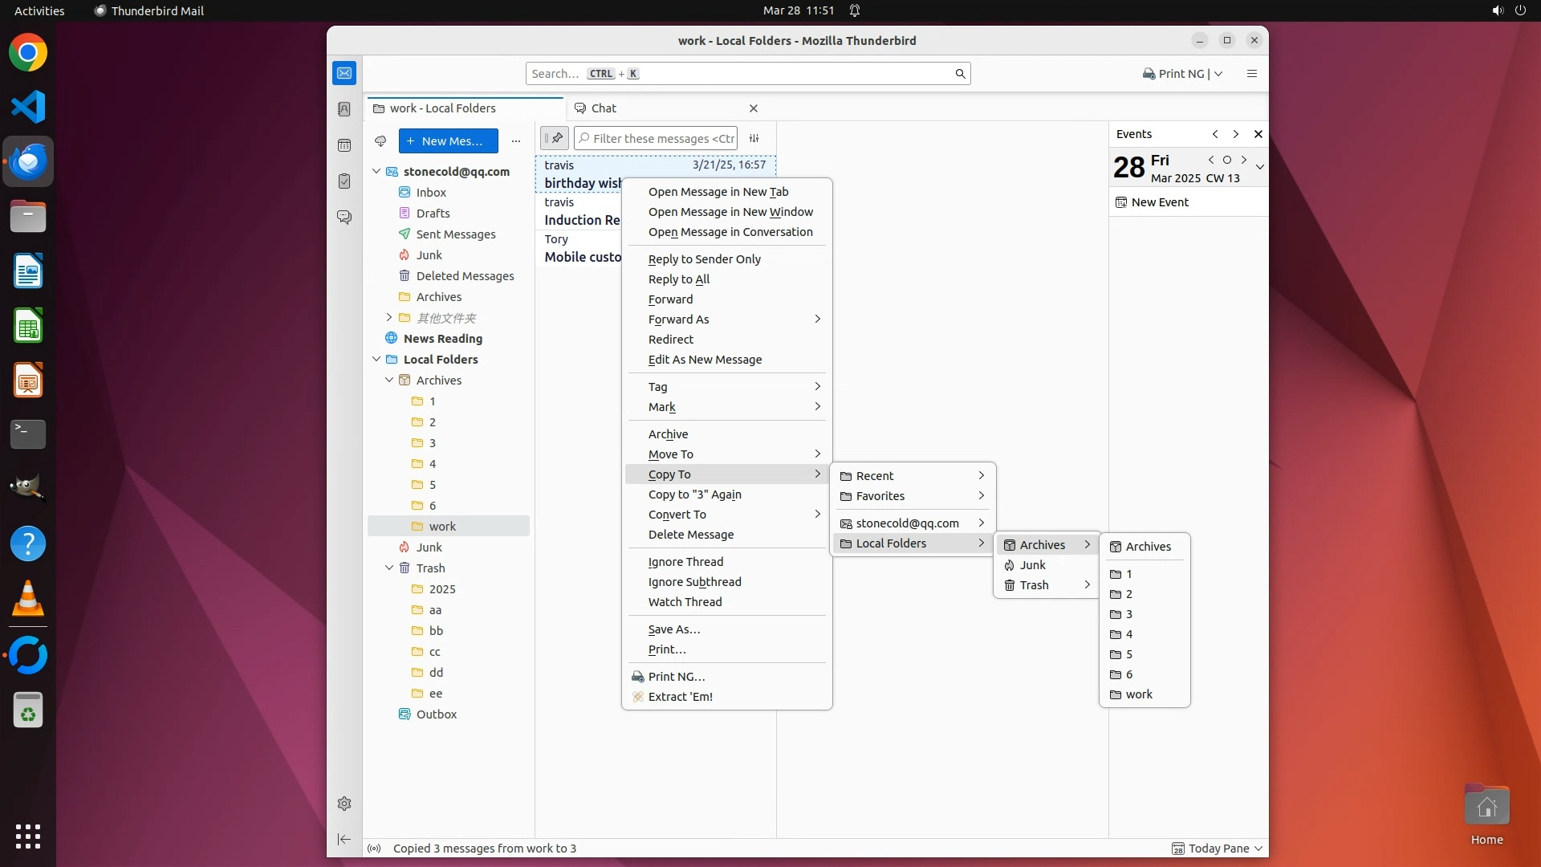
Task: Collapse the spaces toolbar
Action: [x=344, y=839]
